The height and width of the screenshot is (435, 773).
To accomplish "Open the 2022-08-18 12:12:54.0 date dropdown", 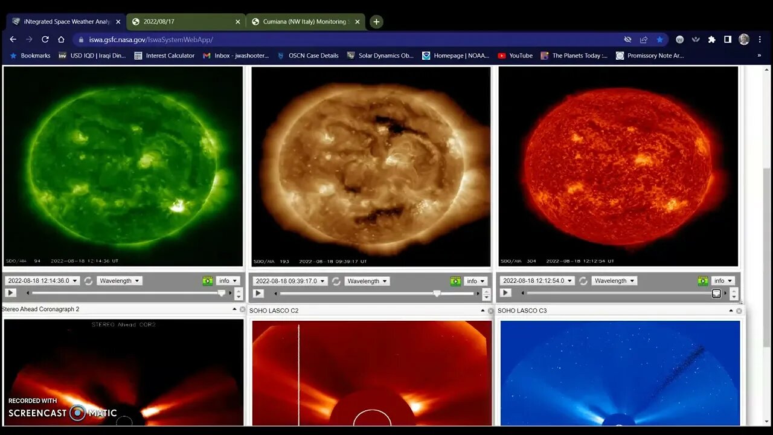I will [x=537, y=281].
